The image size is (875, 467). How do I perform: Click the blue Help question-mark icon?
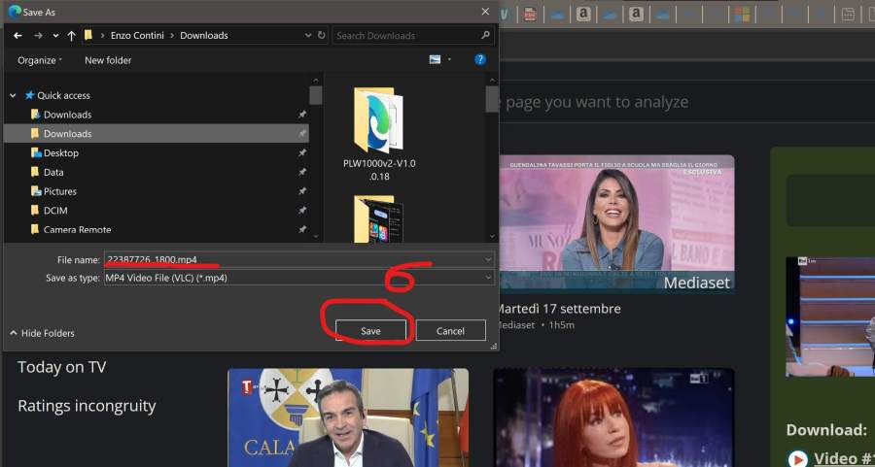point(479,60)
